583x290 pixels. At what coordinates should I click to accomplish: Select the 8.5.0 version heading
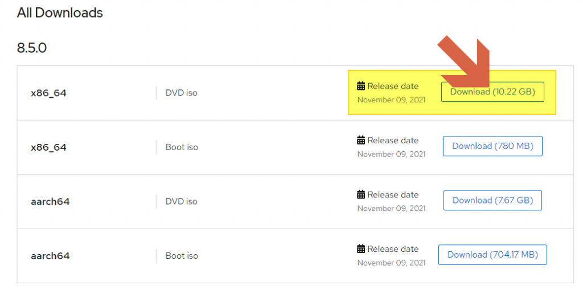point(32,48)
